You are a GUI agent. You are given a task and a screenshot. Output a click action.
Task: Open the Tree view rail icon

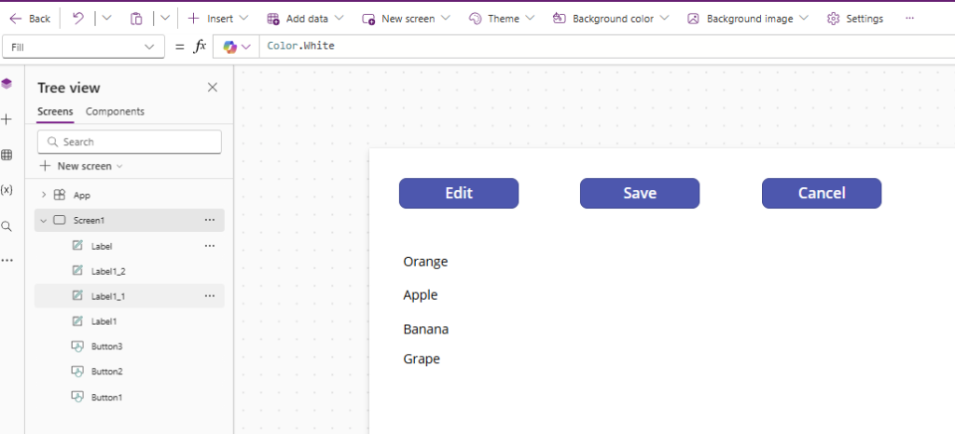point(7,84)
